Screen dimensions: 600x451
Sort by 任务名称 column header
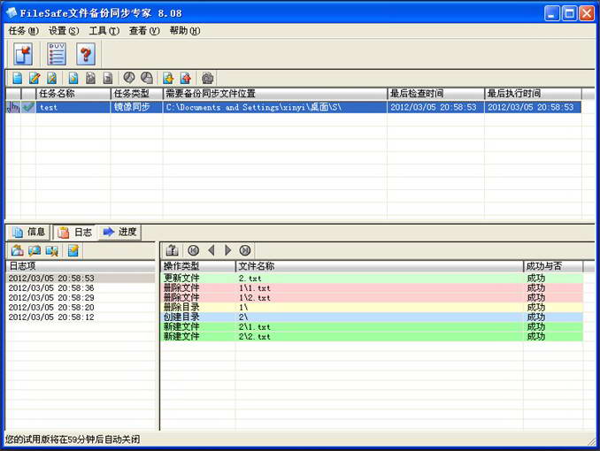(x=73, y=94)
